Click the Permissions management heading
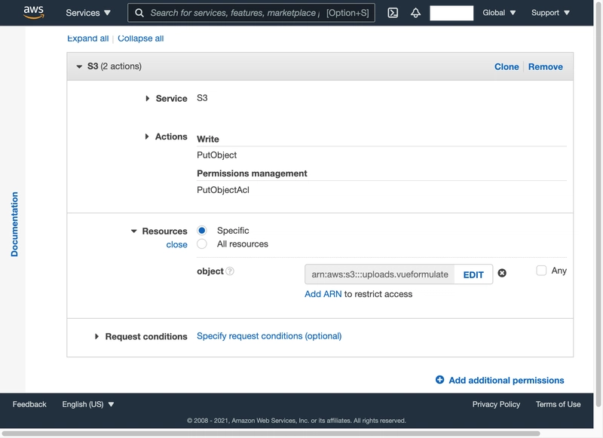This screenshot has height=438, width=603. coord(252,173)
